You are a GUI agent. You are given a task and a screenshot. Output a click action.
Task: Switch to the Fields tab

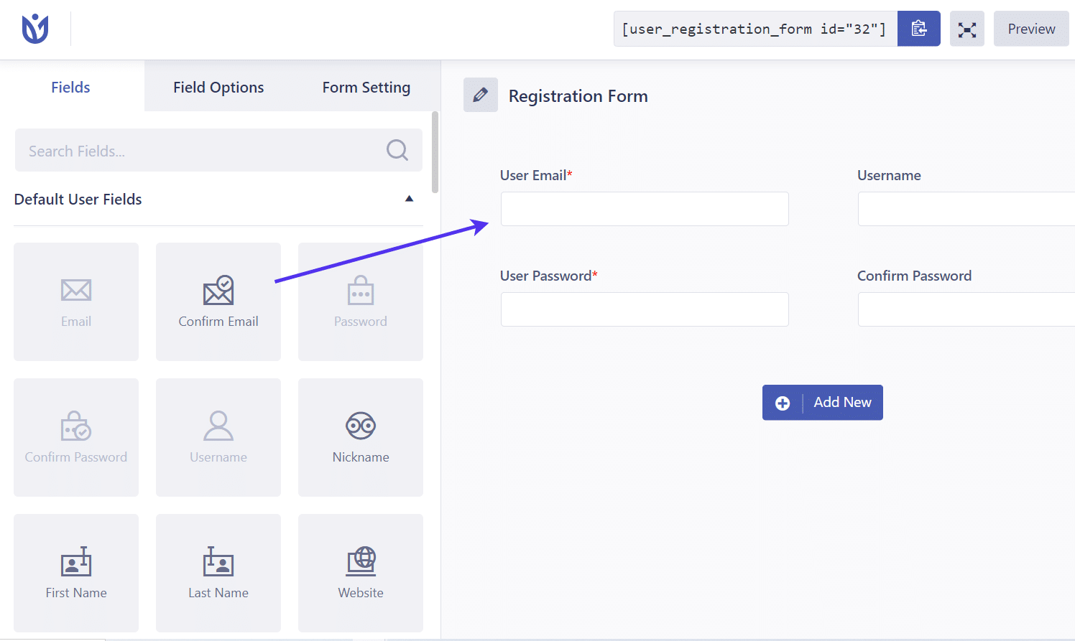(x=70, y=87)
